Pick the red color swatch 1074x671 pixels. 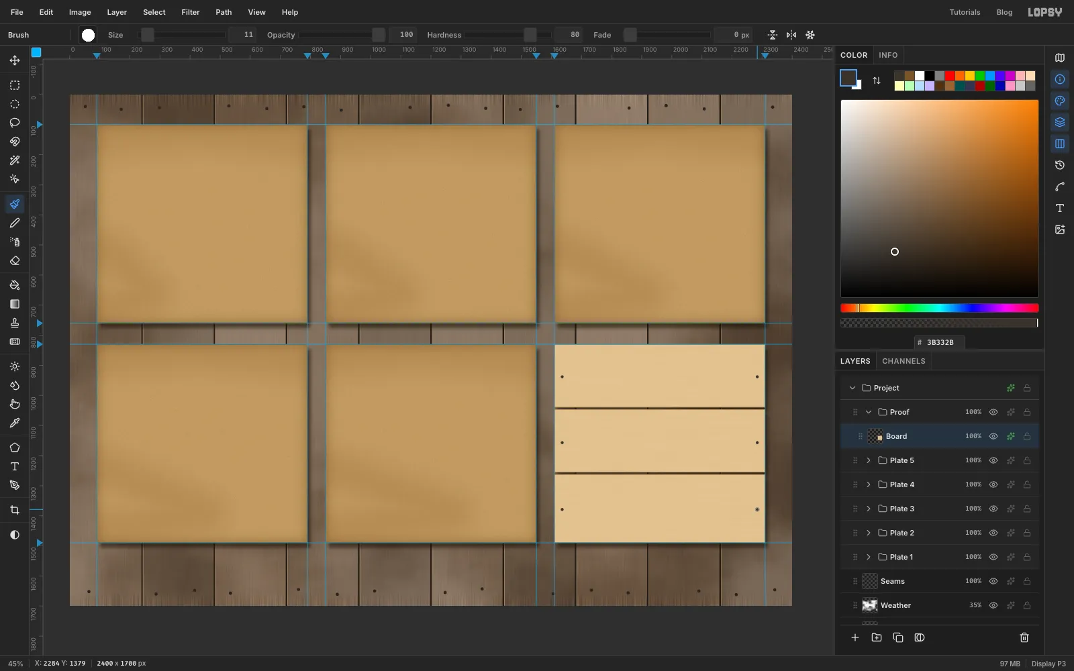[x=950, y=76]
